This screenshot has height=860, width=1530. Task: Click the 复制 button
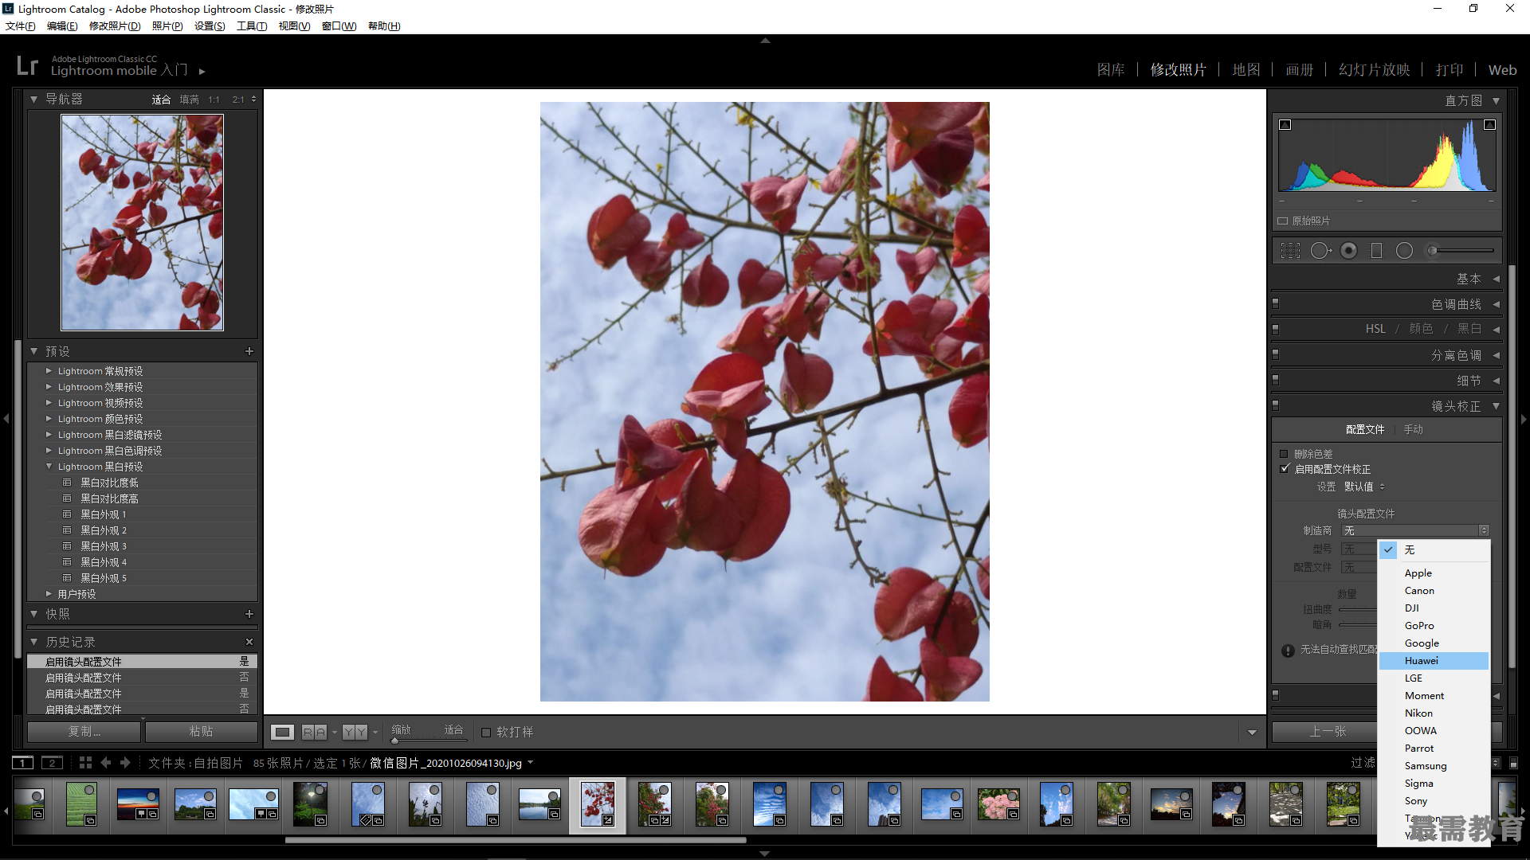pos(84,731)
